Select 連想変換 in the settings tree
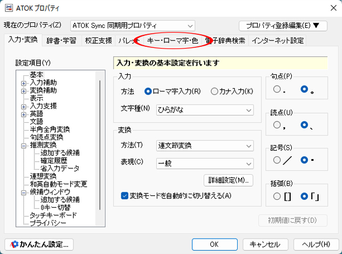Screen dimensions: 342x254 pyautogui.click(x=43, y=176)
